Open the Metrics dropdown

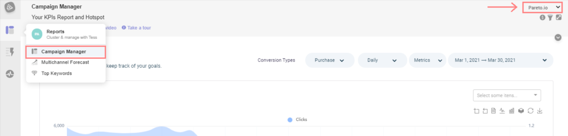[x=428, y=60]
